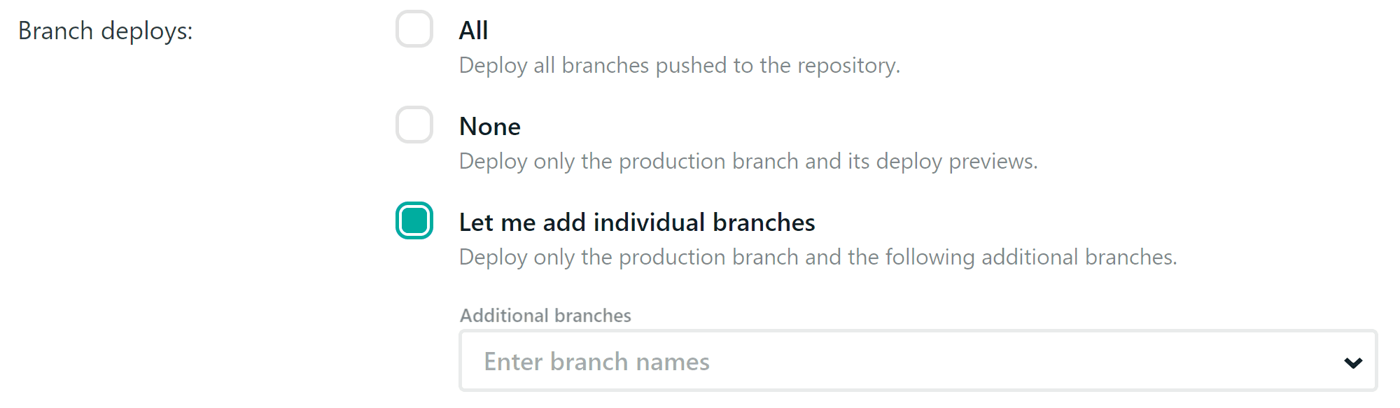Expand the Additional branches dropdown chevron
The image size is (1400, 408).
click(1352, 363)
